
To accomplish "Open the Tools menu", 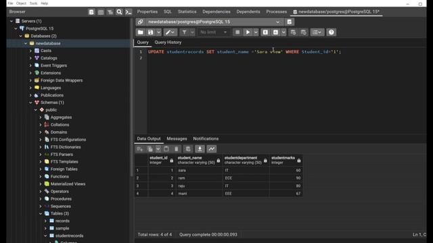I will (33, 3).
